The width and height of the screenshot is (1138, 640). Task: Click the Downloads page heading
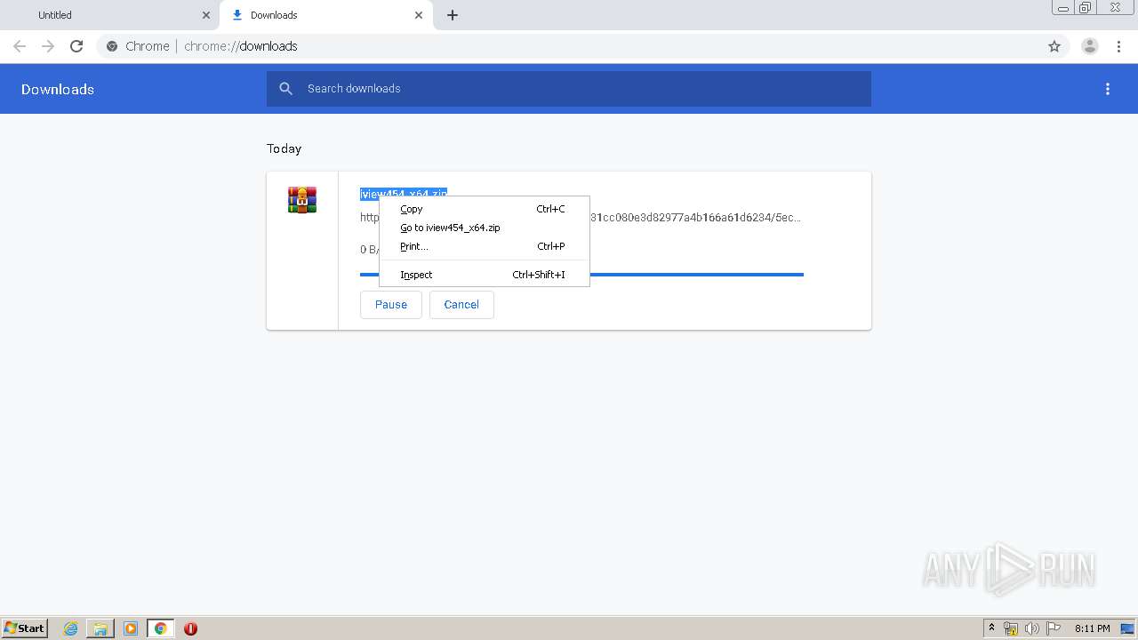(58, 89)
